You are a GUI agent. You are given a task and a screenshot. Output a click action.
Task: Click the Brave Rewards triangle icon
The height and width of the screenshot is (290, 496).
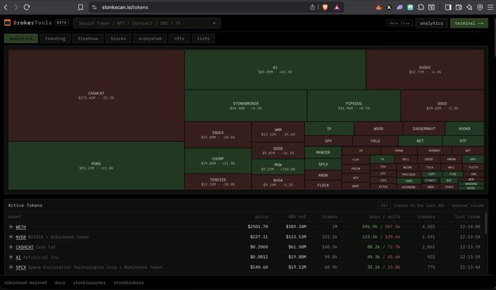(337, 7)
